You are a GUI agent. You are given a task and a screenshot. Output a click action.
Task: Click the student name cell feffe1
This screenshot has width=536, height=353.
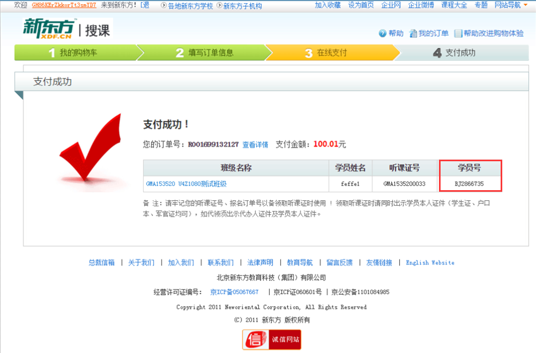click(351, 184)
